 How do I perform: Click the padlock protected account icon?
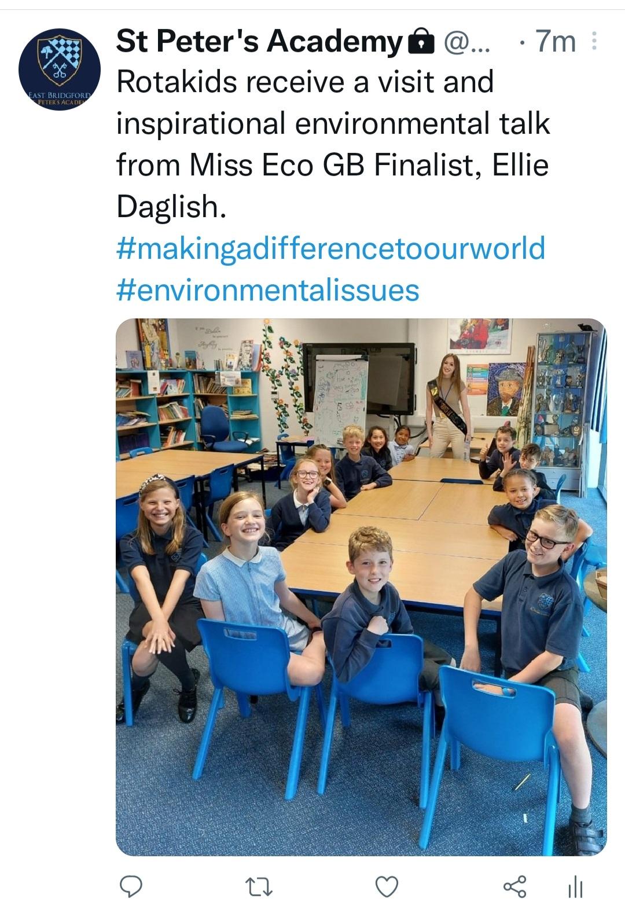click(421, 42)
